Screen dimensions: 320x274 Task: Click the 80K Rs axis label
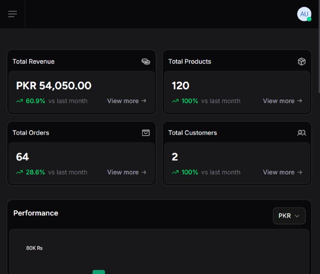click(x=34, y=248)
